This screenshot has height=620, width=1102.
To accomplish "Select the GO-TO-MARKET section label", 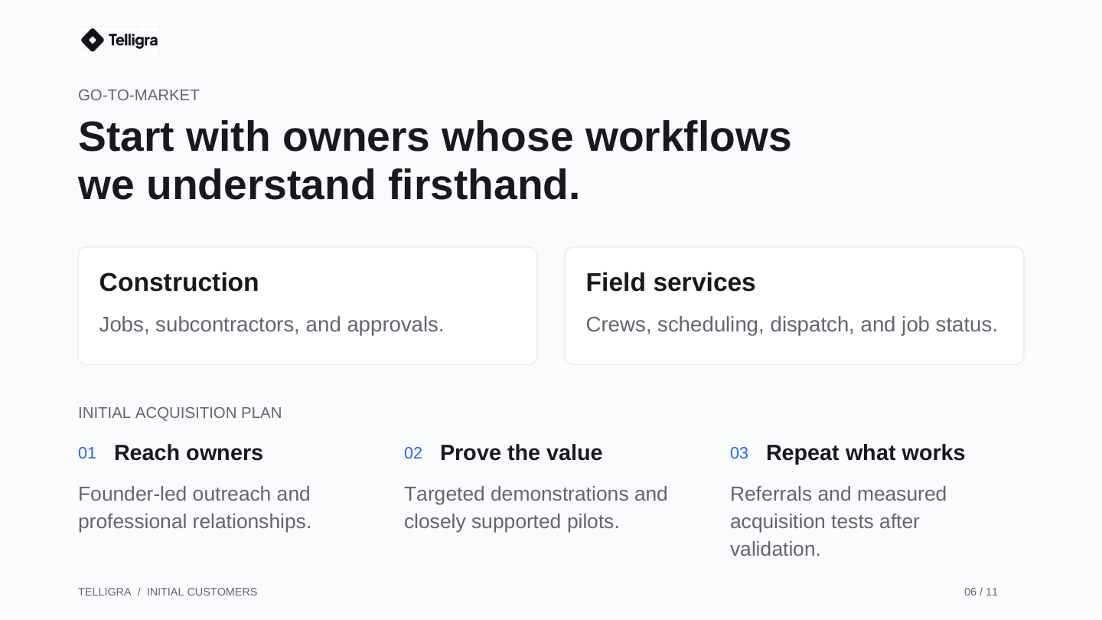I will (139, 95).
